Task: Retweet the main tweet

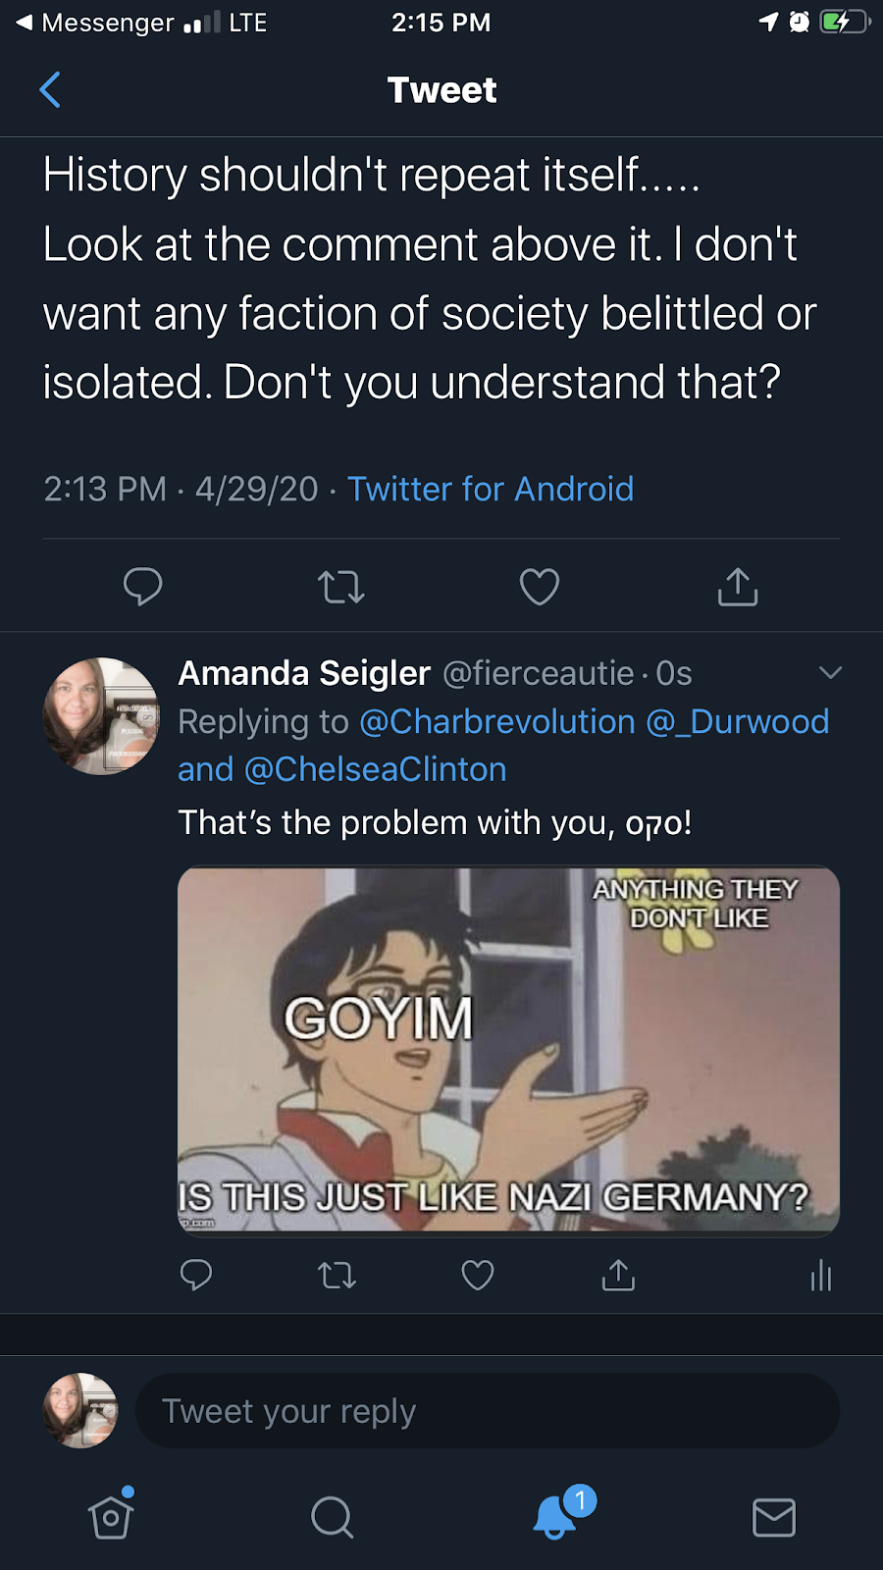Action: tap(340, 587)
